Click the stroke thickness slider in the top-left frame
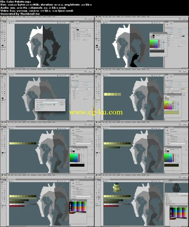The width and height of the screenshot is (189, 227). click(x=81, y=32)
